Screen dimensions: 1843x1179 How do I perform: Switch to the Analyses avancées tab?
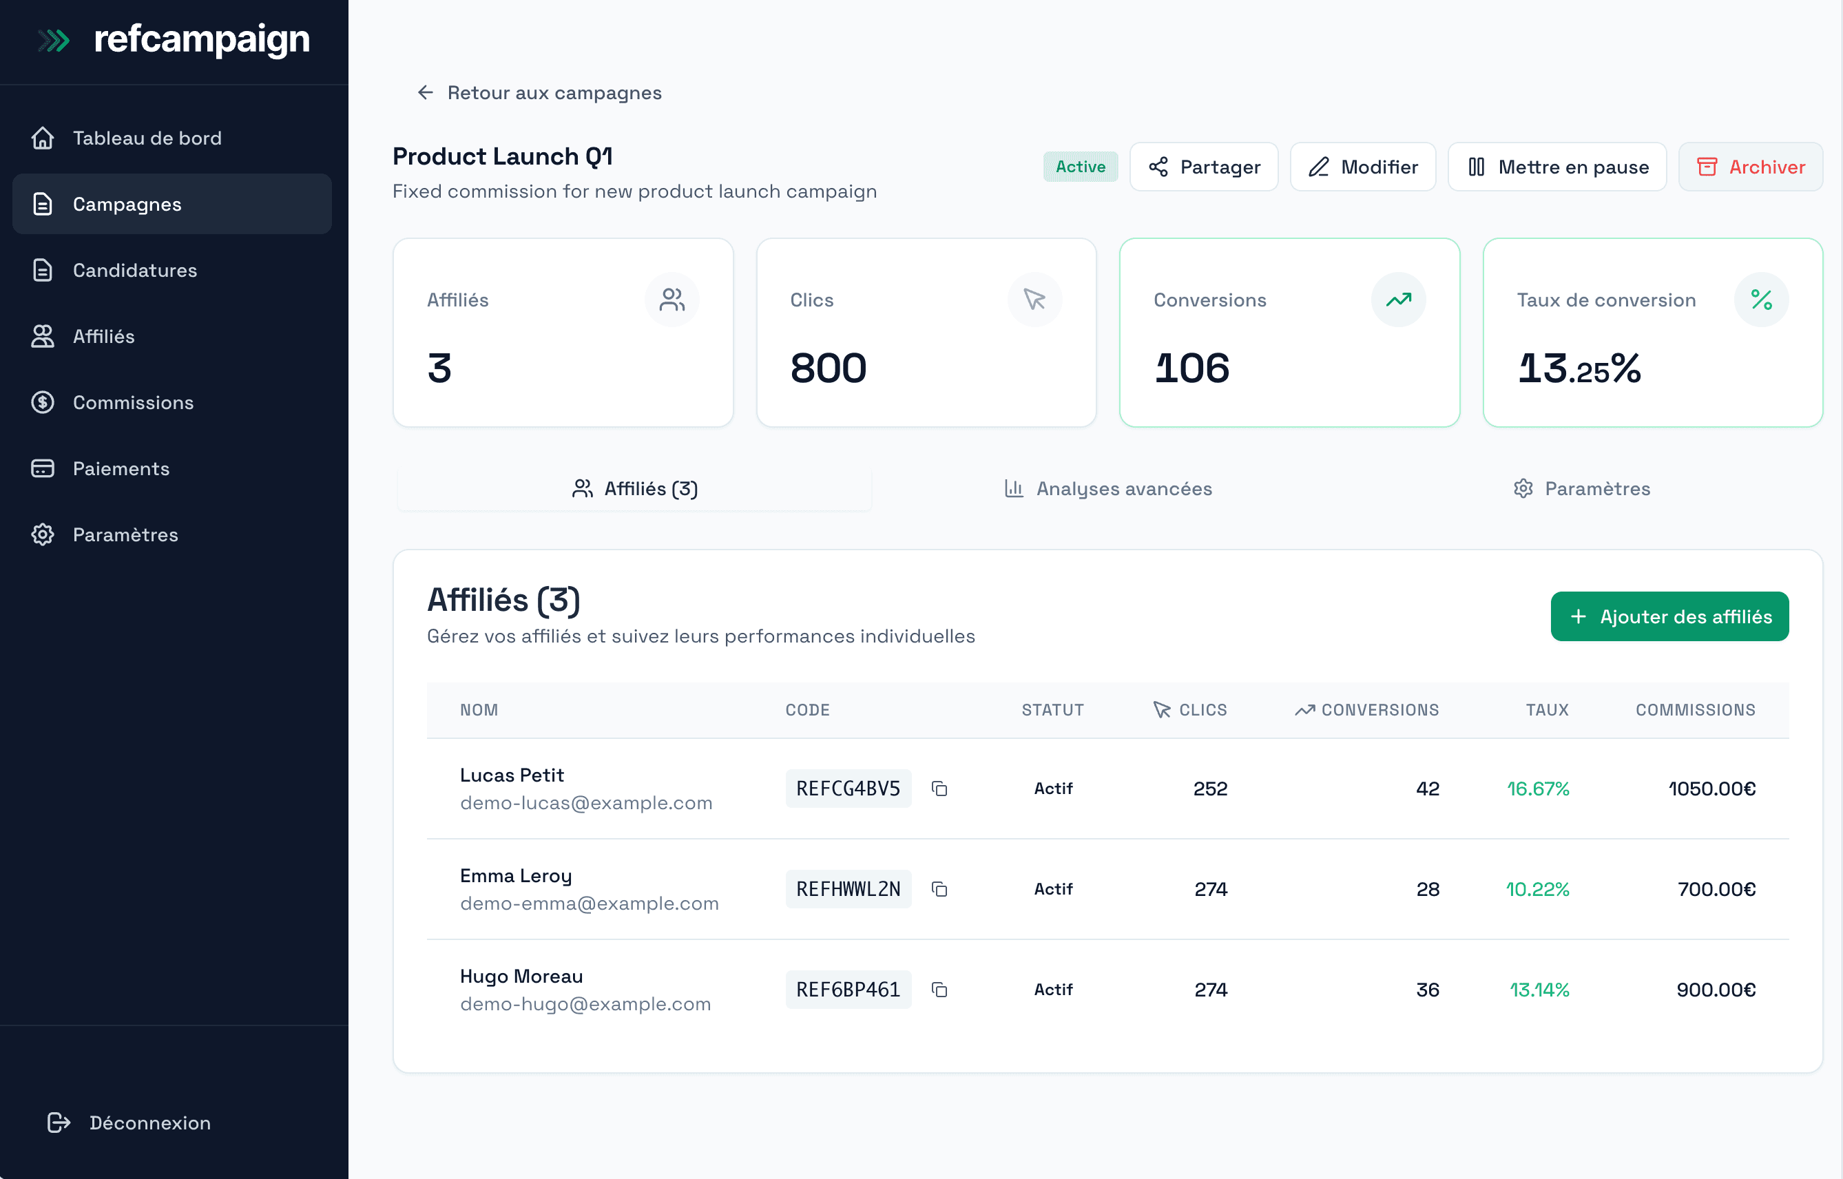pyautogui.click(x=1108, y=488)
